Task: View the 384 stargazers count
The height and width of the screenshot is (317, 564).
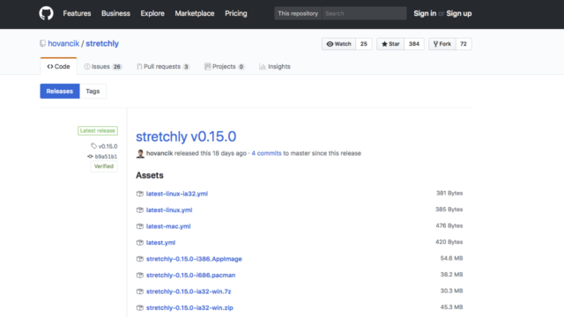Action: pos(414,44)
